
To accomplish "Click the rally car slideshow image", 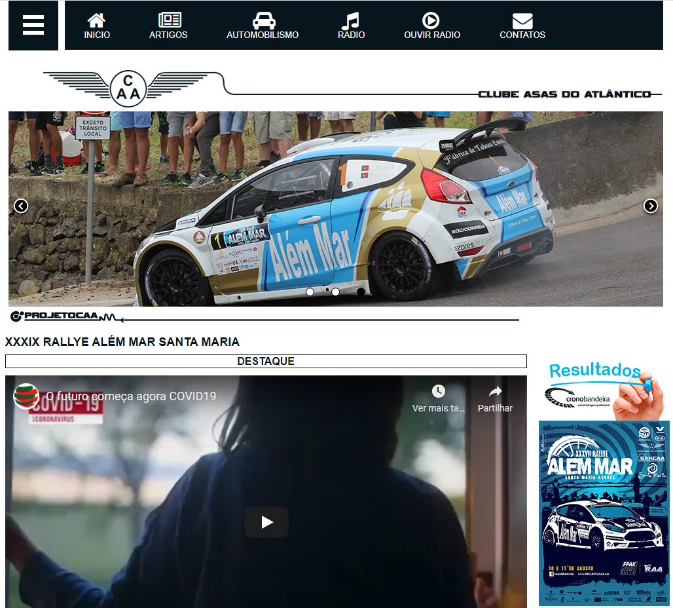I will 336,209.
